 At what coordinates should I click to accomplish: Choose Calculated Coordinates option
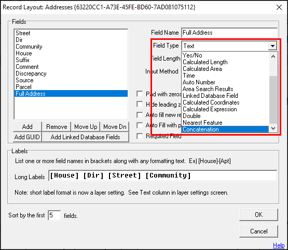click(x=225, y=102)
